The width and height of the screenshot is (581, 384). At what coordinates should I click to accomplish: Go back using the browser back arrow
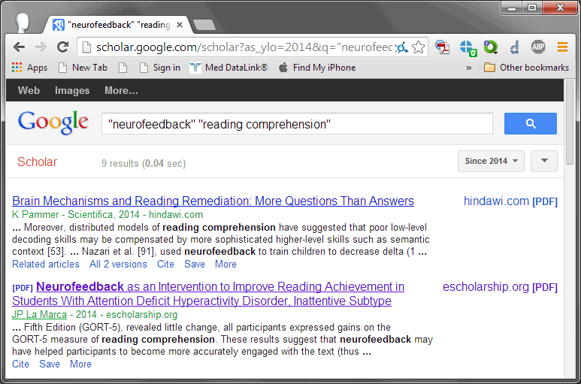[x=19, y=47]
